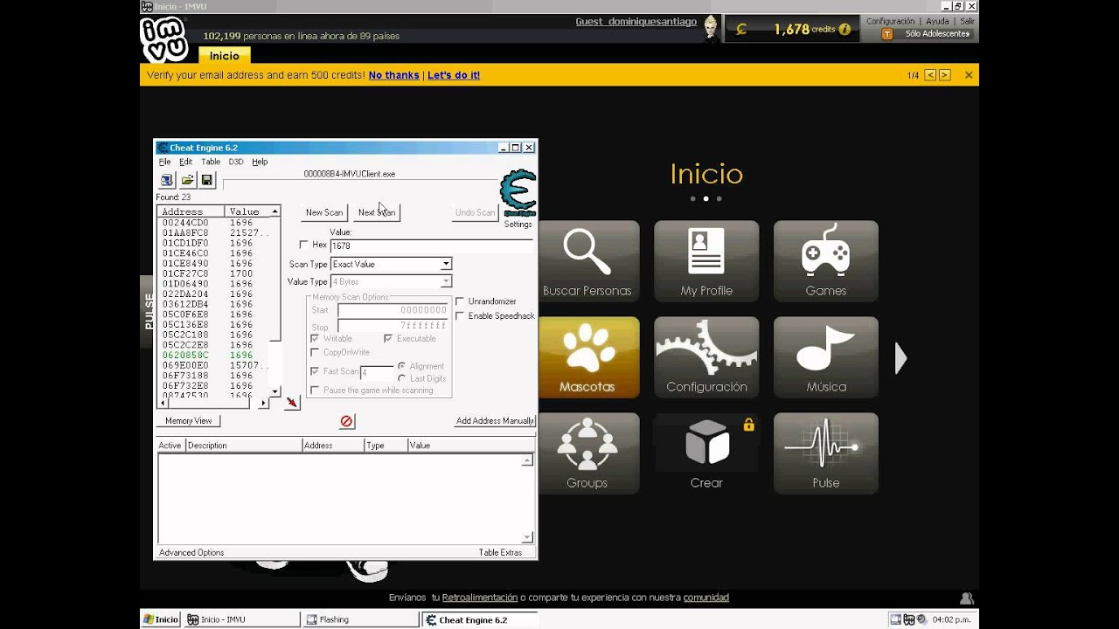This screenshot has height=629, width=1119.
Task: Click the Next Scan button
Action: pos(377,212)
